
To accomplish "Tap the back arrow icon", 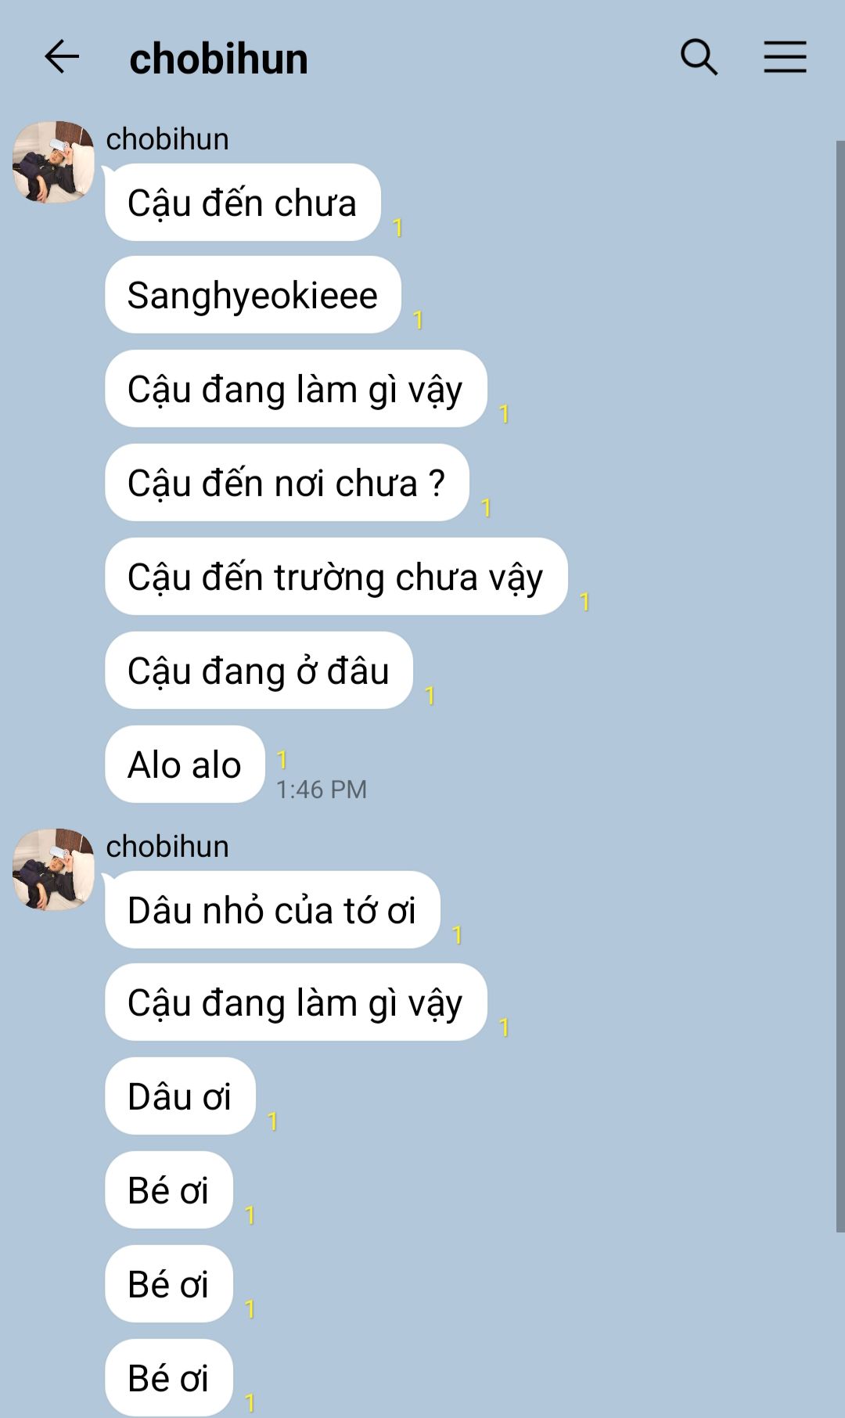I will (62, 57).
